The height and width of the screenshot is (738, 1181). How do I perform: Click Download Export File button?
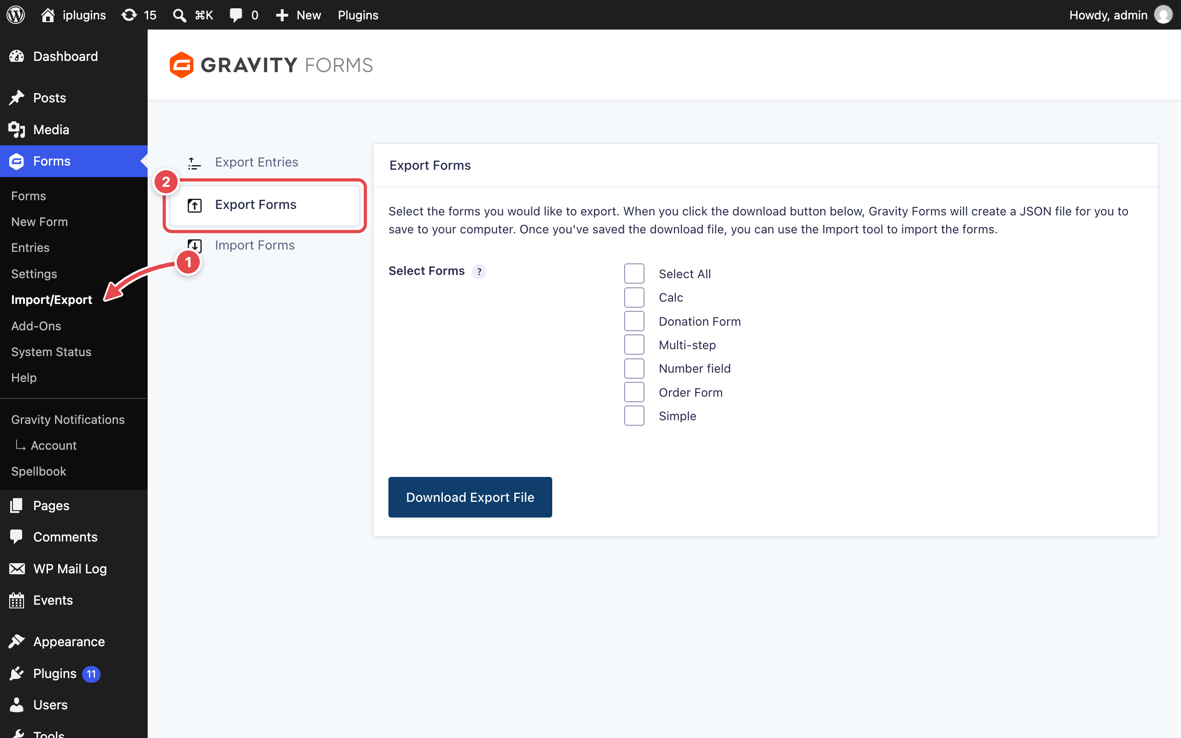coord(470,497)
